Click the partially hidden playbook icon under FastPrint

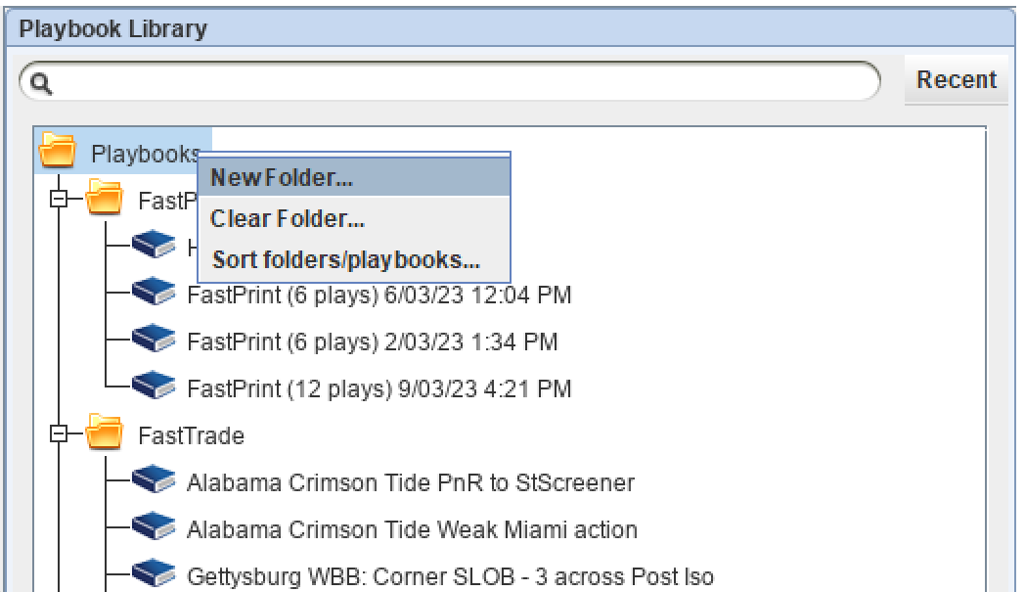[x=154, y=245]
